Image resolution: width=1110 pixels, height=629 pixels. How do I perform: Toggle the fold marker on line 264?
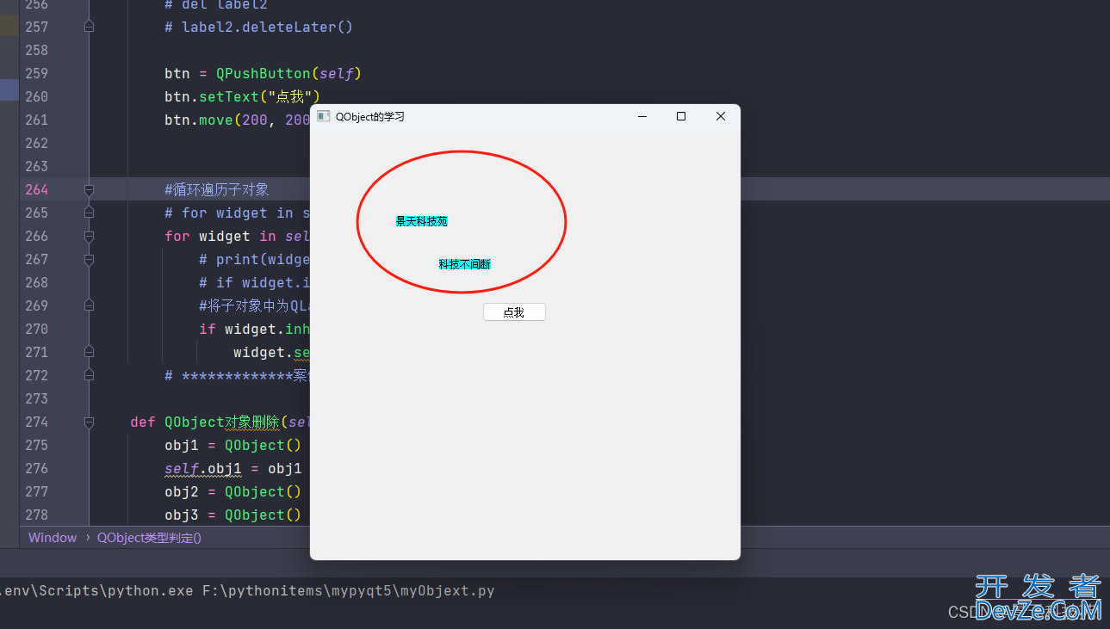click(89, 189)
